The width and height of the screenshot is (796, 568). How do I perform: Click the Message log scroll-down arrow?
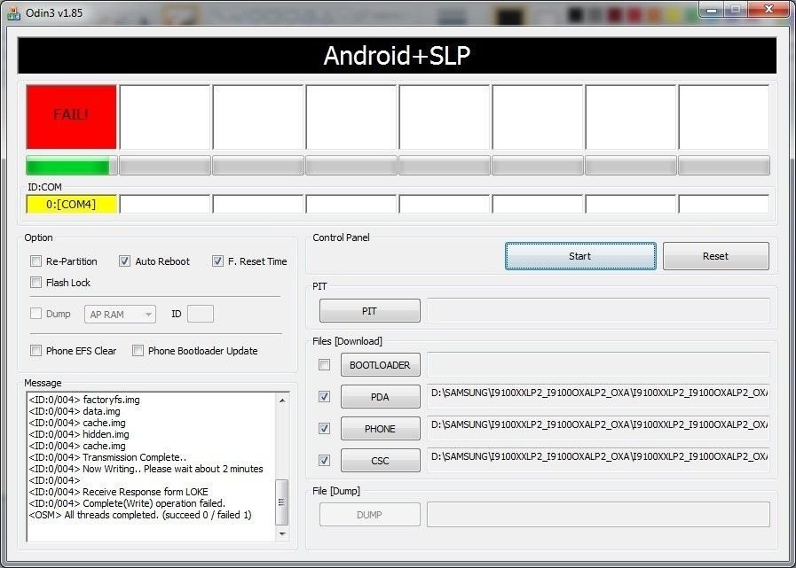click(282, 533)
